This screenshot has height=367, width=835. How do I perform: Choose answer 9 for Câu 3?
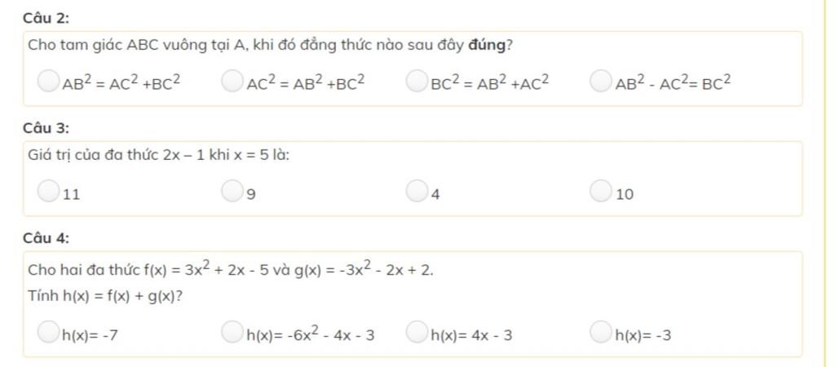pos(232,191)
